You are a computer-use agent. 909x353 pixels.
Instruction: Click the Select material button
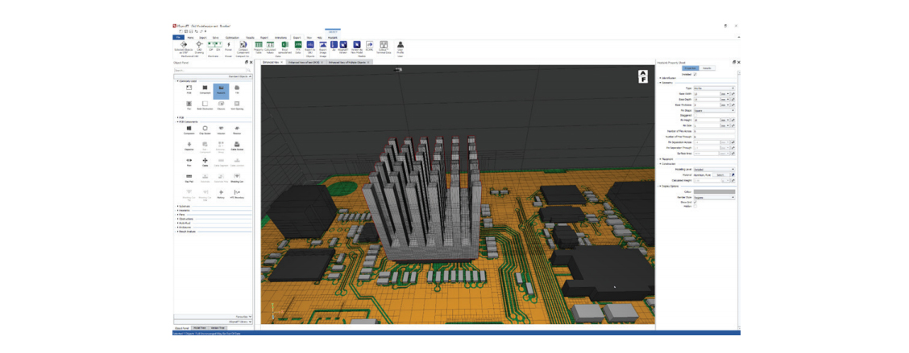(x=720, y=174)
